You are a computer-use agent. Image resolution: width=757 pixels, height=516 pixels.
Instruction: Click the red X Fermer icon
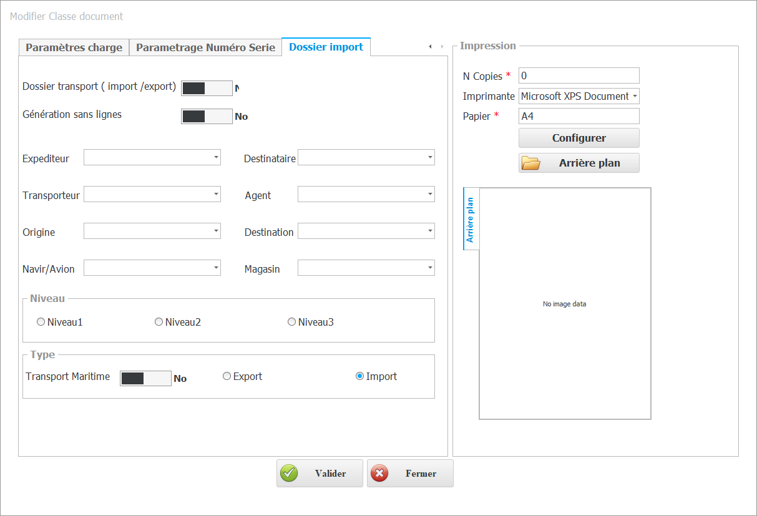(x=379, y=474)
